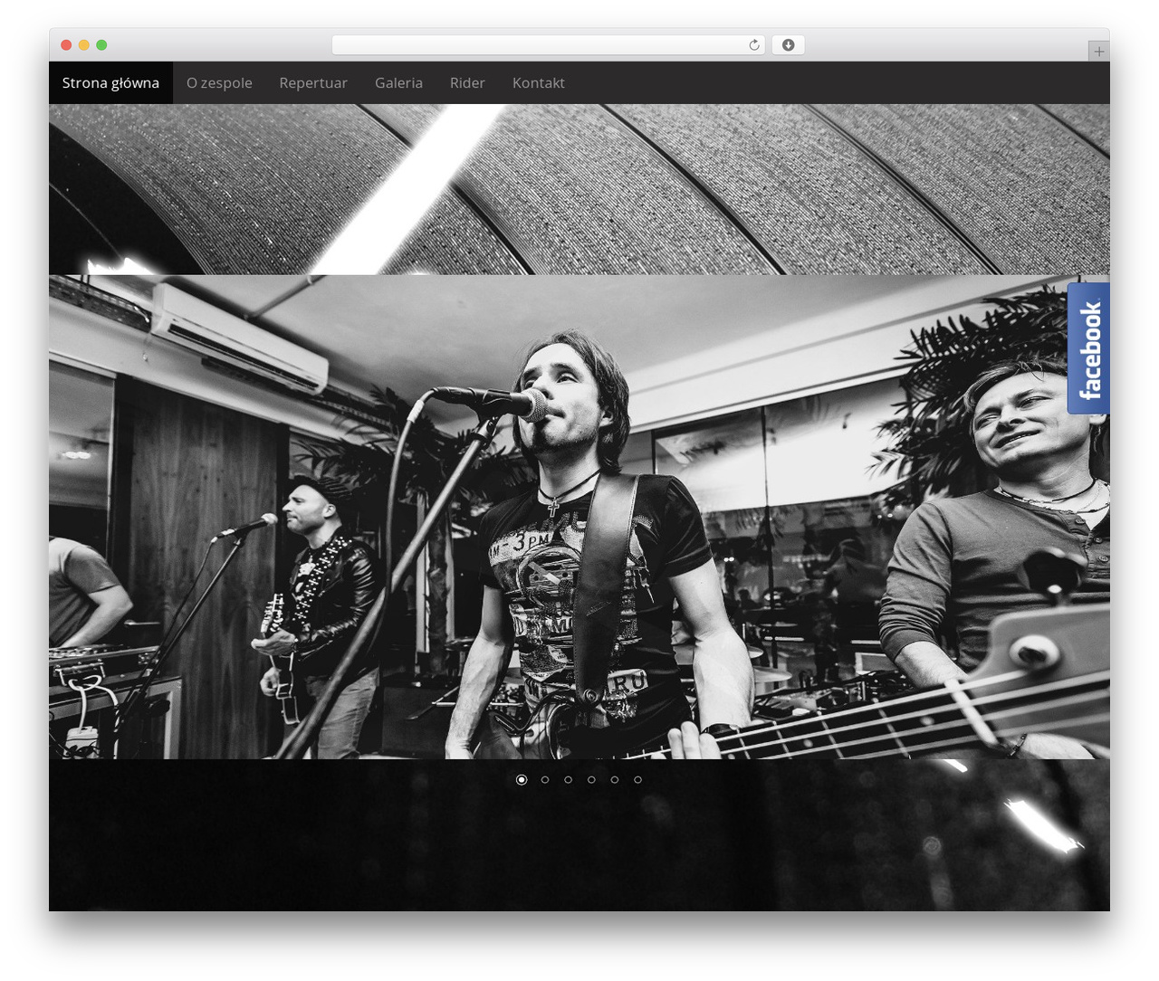Click the red close window dot
Viewport: 1159px width, 981px height.
[66, 45]
